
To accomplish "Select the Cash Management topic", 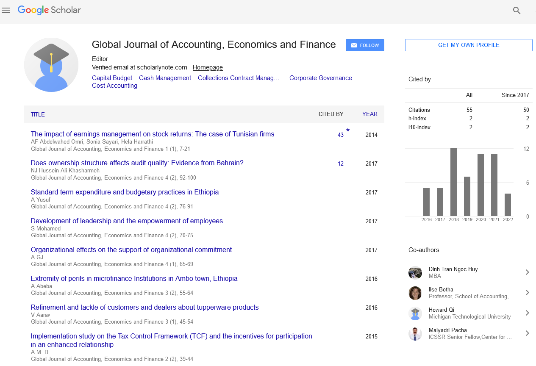I will pyautogui.click(x=165, y=78).
